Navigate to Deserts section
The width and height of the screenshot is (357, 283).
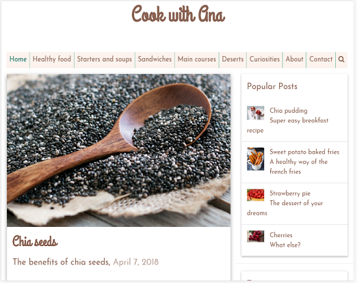click(233, 59)
